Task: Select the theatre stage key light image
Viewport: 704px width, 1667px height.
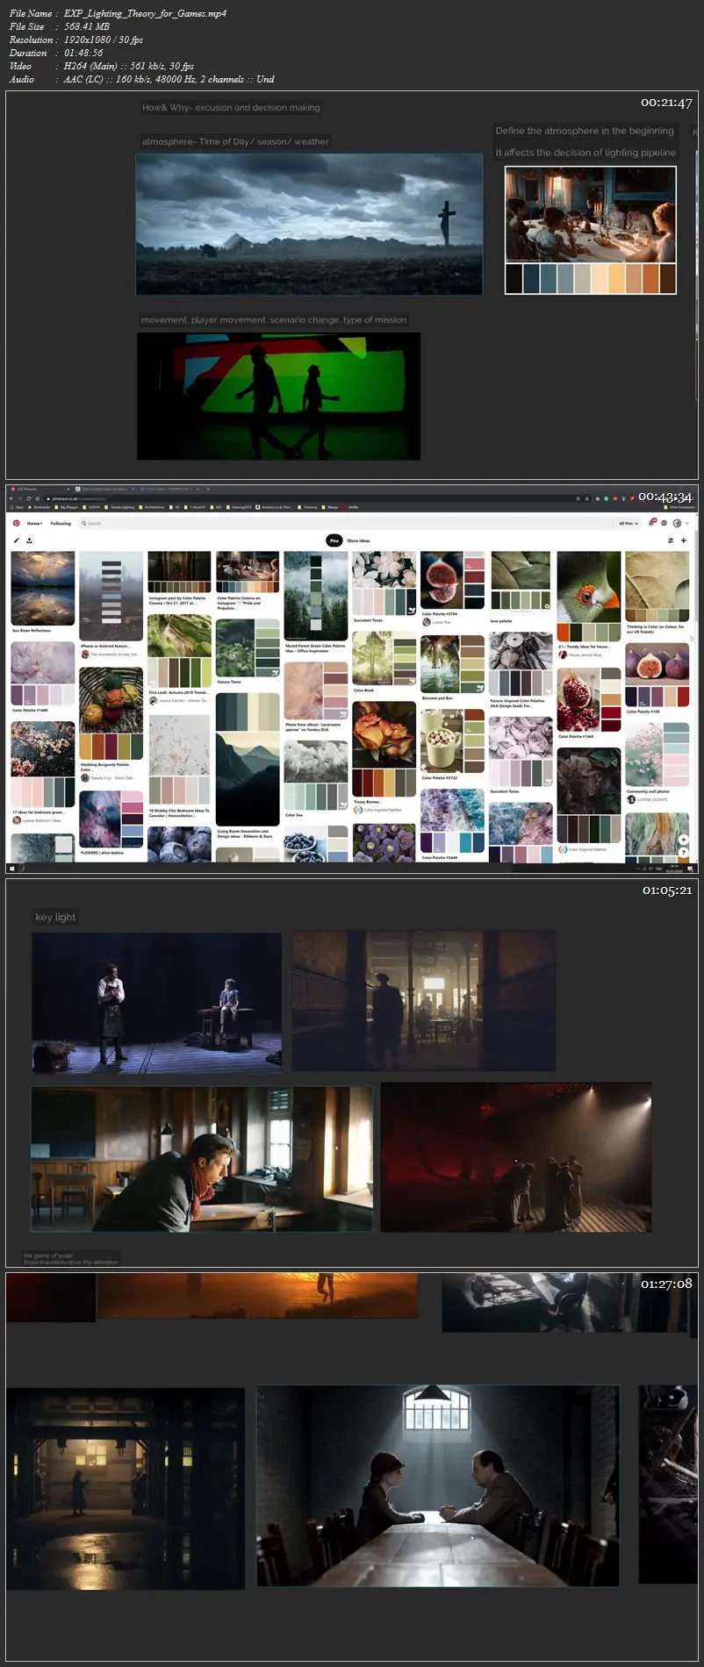Action: click(x=157, y=1003)
